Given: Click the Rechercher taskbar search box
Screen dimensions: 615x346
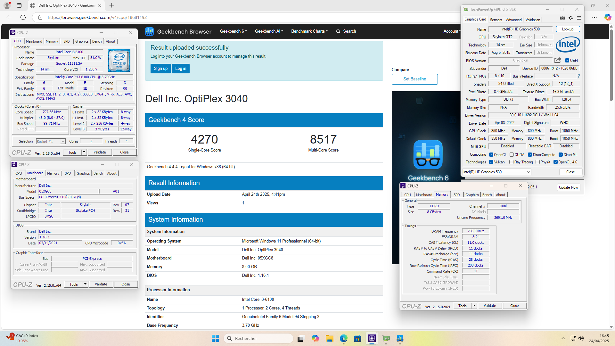Looking at the screenshot, I should point(258,338).
